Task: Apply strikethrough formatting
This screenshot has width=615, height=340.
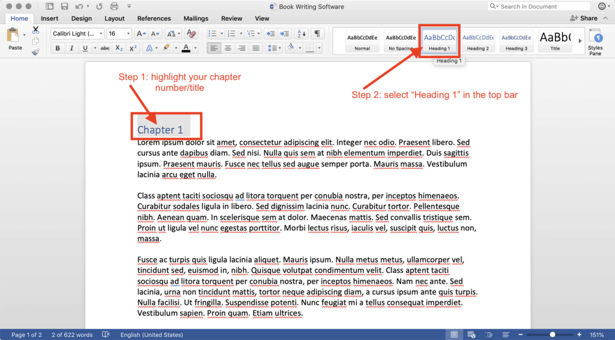Action: tap(105, 48)
